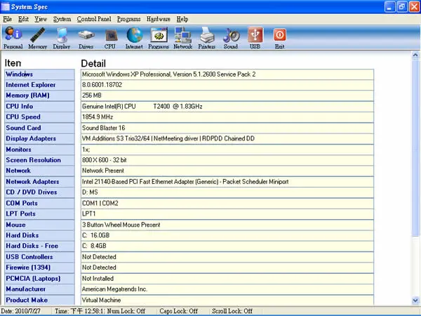Click the LPT Ports item button
The image size is (421, 316).
40,214
